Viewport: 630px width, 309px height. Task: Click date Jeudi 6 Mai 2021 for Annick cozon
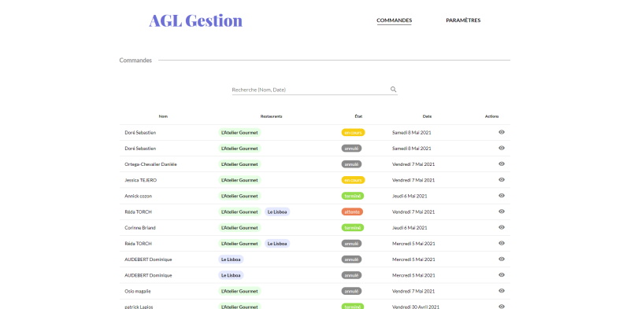[409, 196]
